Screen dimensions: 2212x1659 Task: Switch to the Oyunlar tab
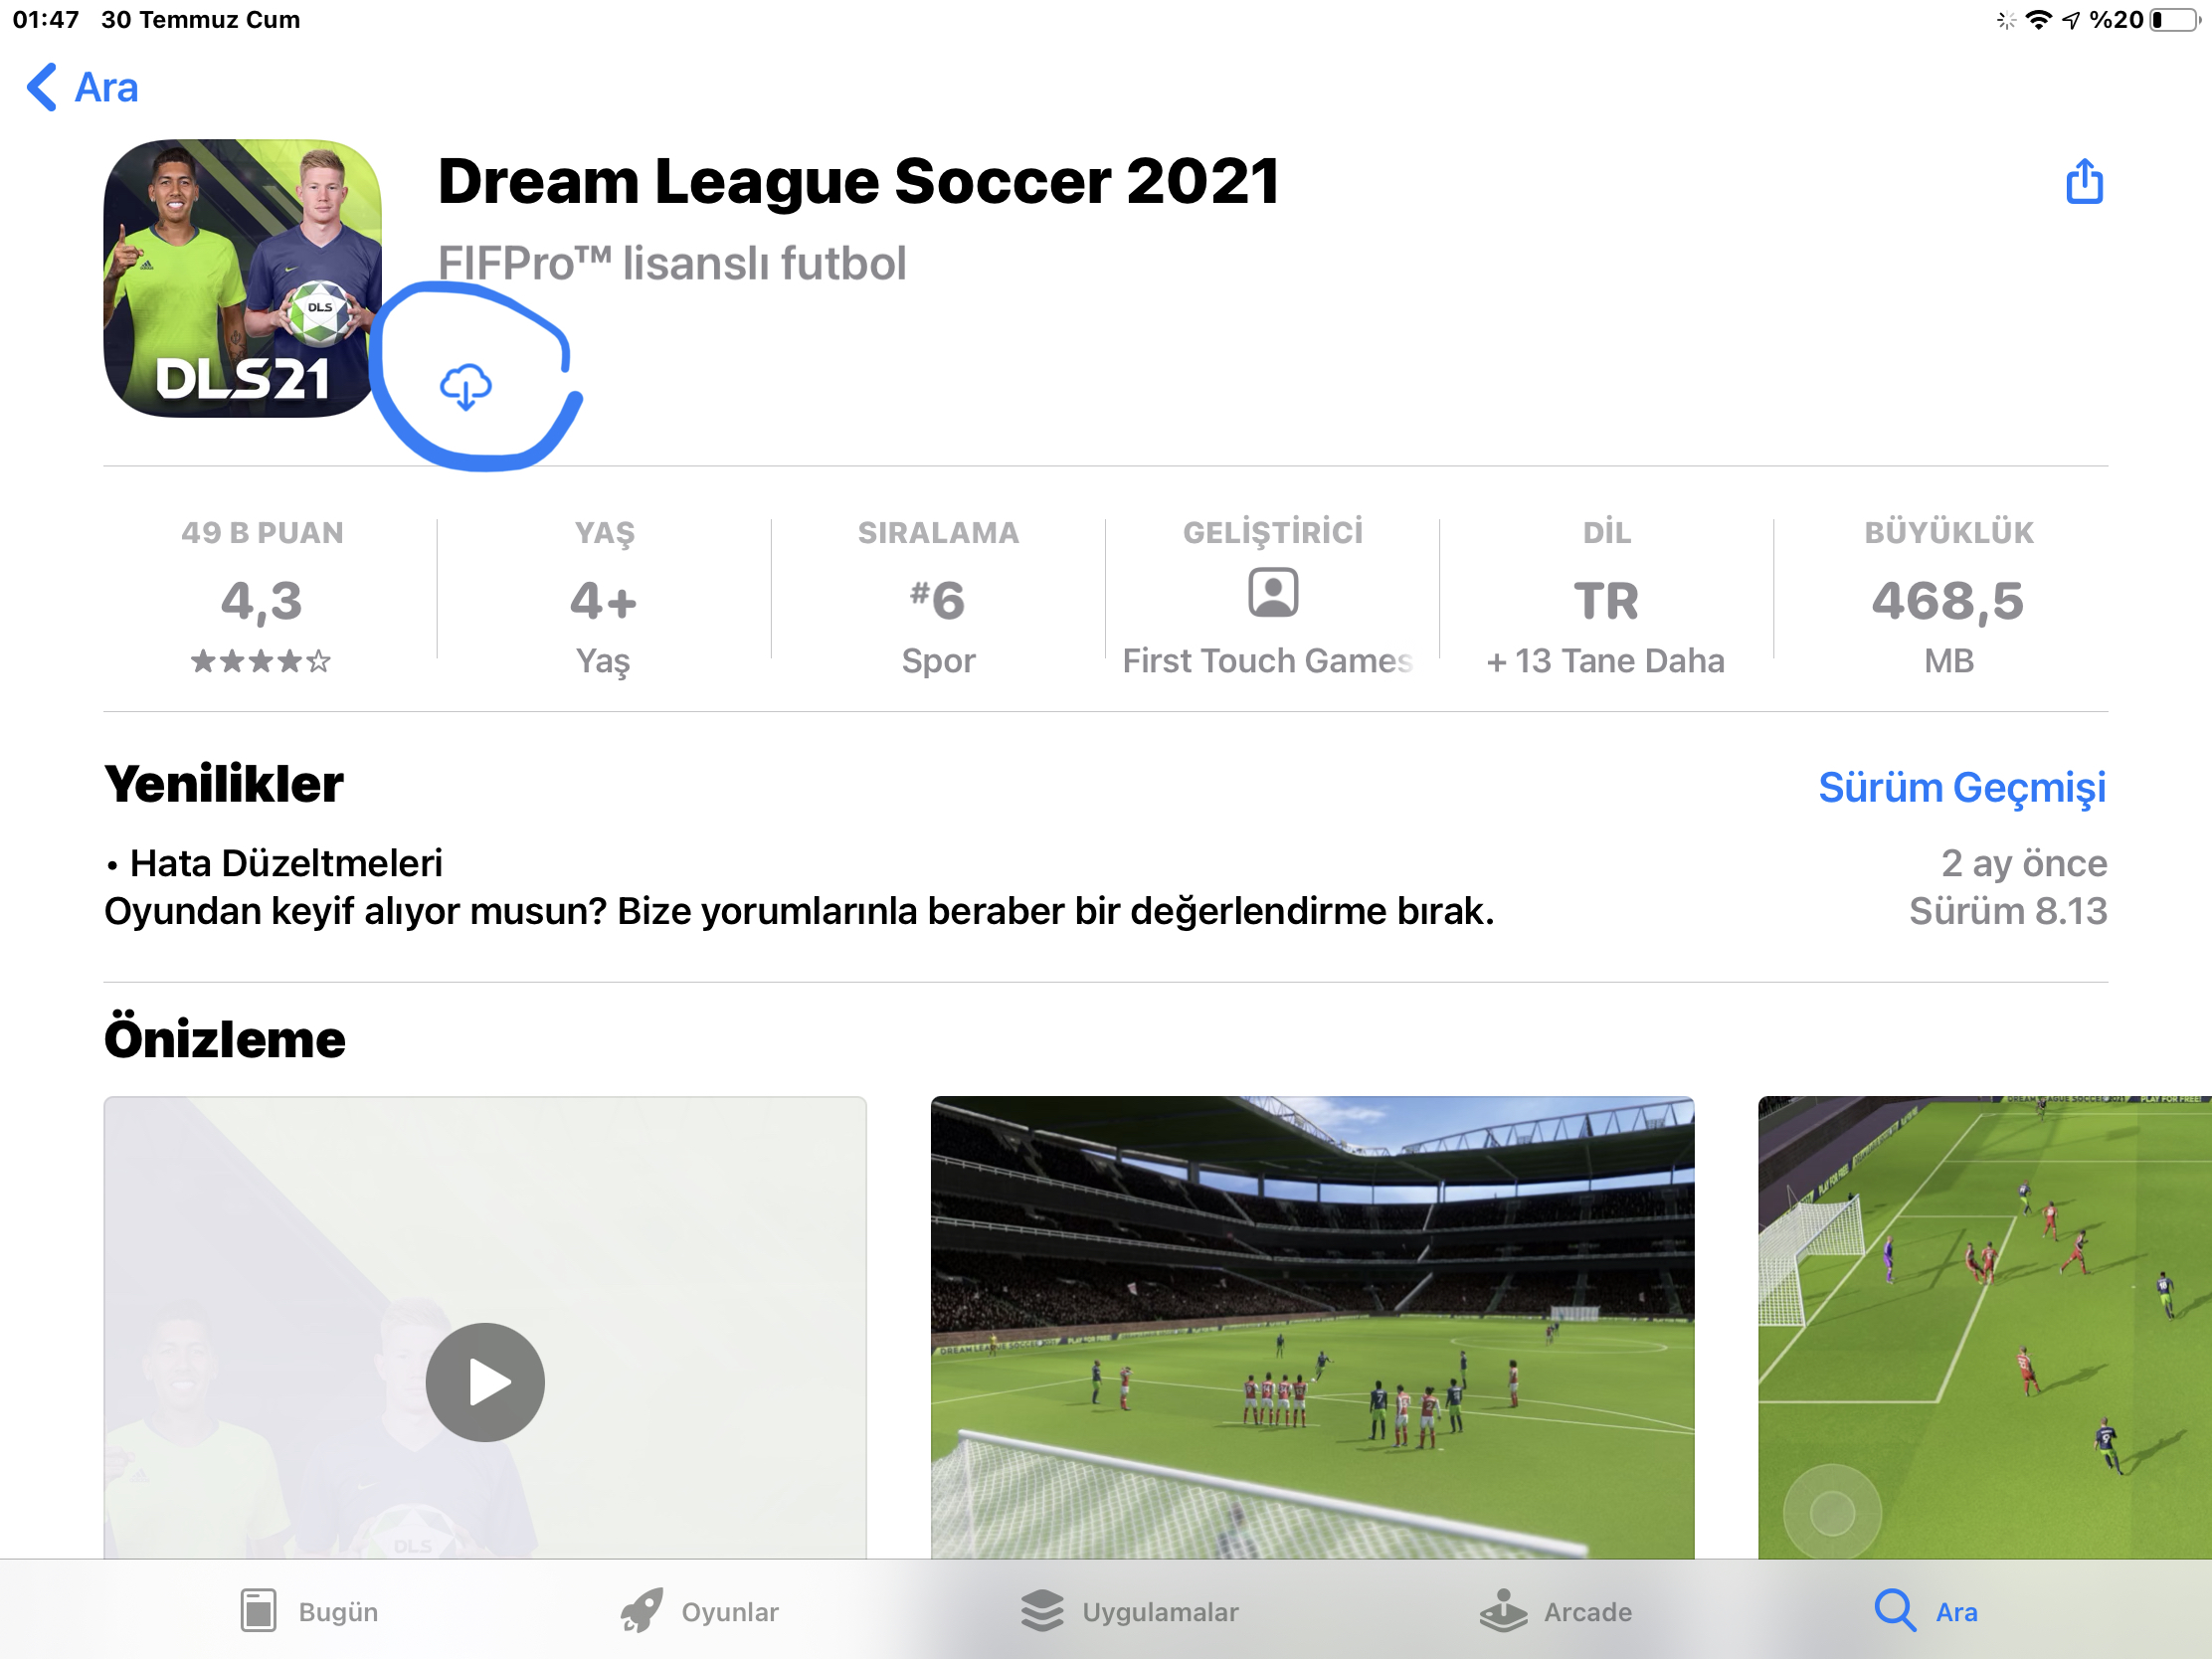click(x=698, y=1611)
